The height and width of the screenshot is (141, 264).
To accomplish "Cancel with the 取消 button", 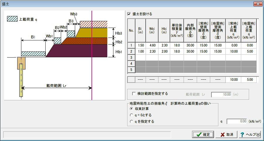I will tap(227, 135).
